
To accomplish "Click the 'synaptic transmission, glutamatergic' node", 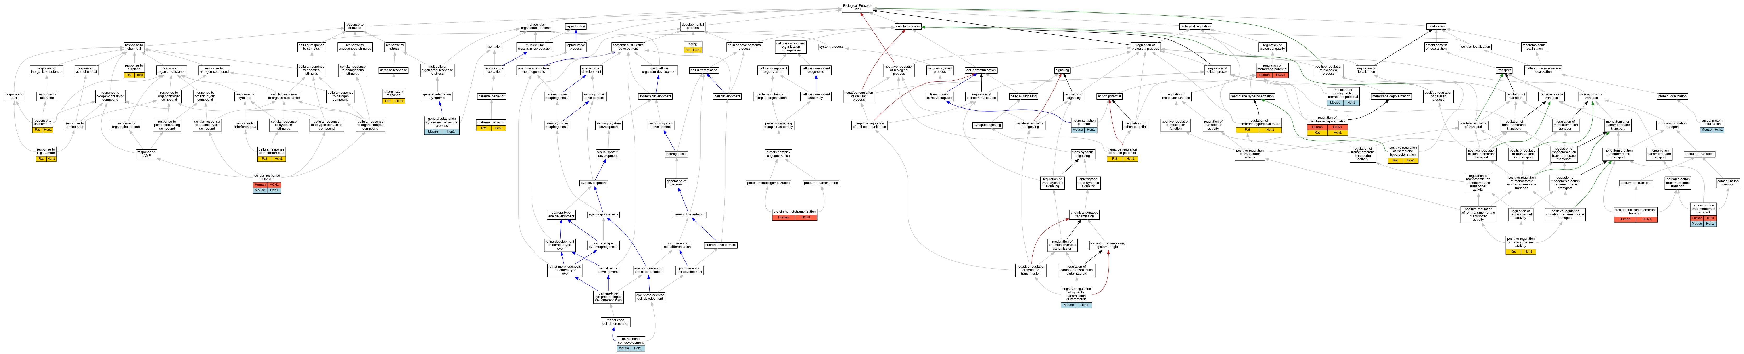I will tap(1108, 245).
